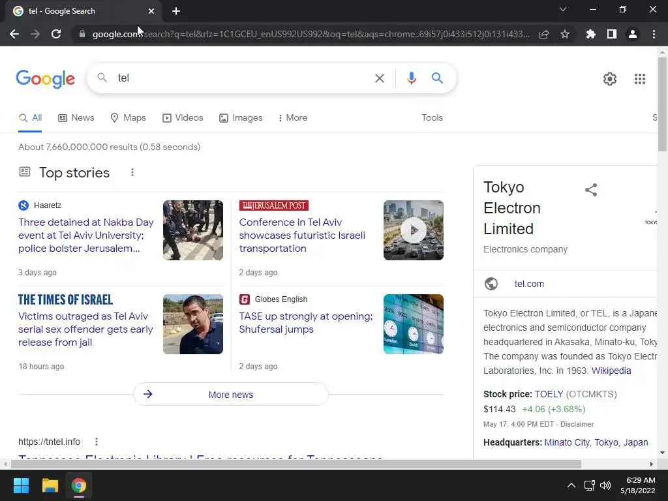Open options for tntel.info result
Image resolution: width=668 pixels, height=501 pixels.
point(97,442)
